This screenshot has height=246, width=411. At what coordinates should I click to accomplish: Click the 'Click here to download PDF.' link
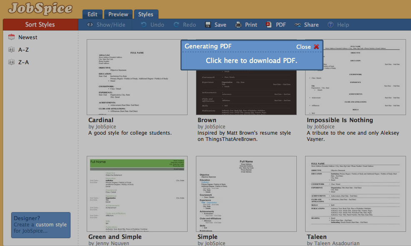[x=252, y=60]
